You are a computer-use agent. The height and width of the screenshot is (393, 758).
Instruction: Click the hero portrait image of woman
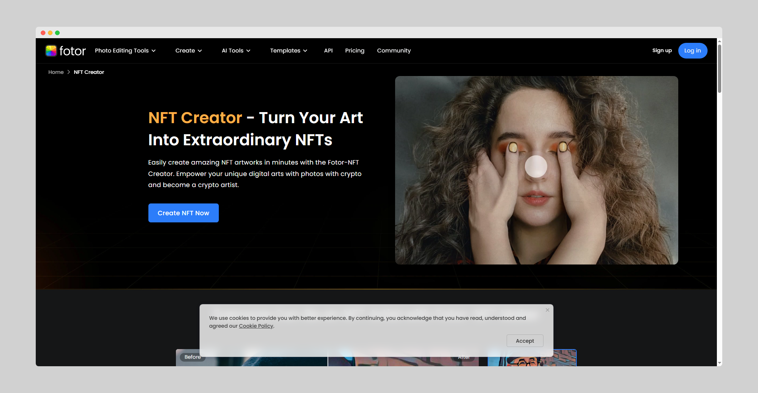(x=536, y=170)
